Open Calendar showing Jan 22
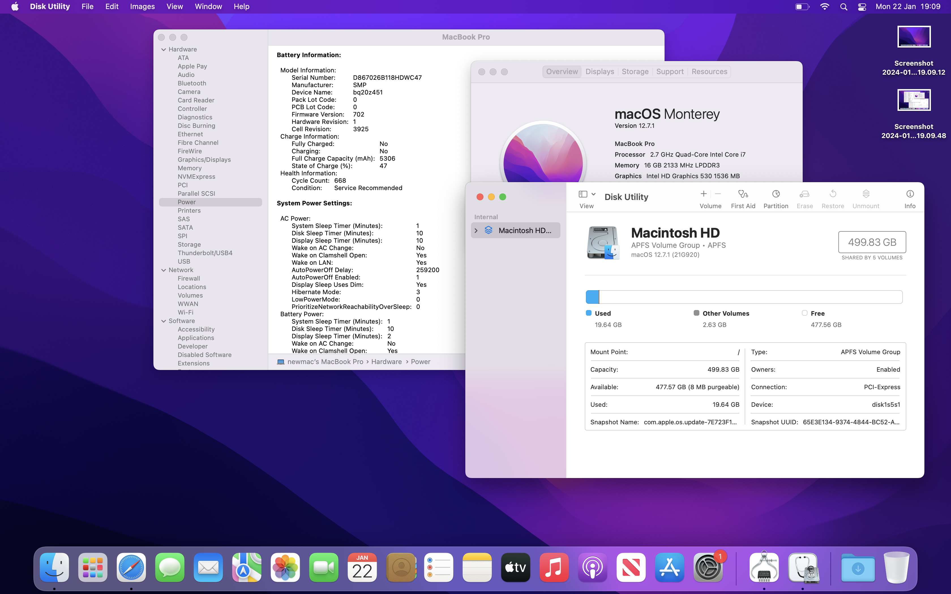This screenshot has width=951, height=594. coord(362,567)
